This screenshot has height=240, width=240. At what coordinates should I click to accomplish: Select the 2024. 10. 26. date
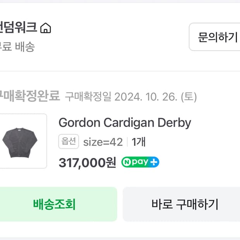click(146, 96)
